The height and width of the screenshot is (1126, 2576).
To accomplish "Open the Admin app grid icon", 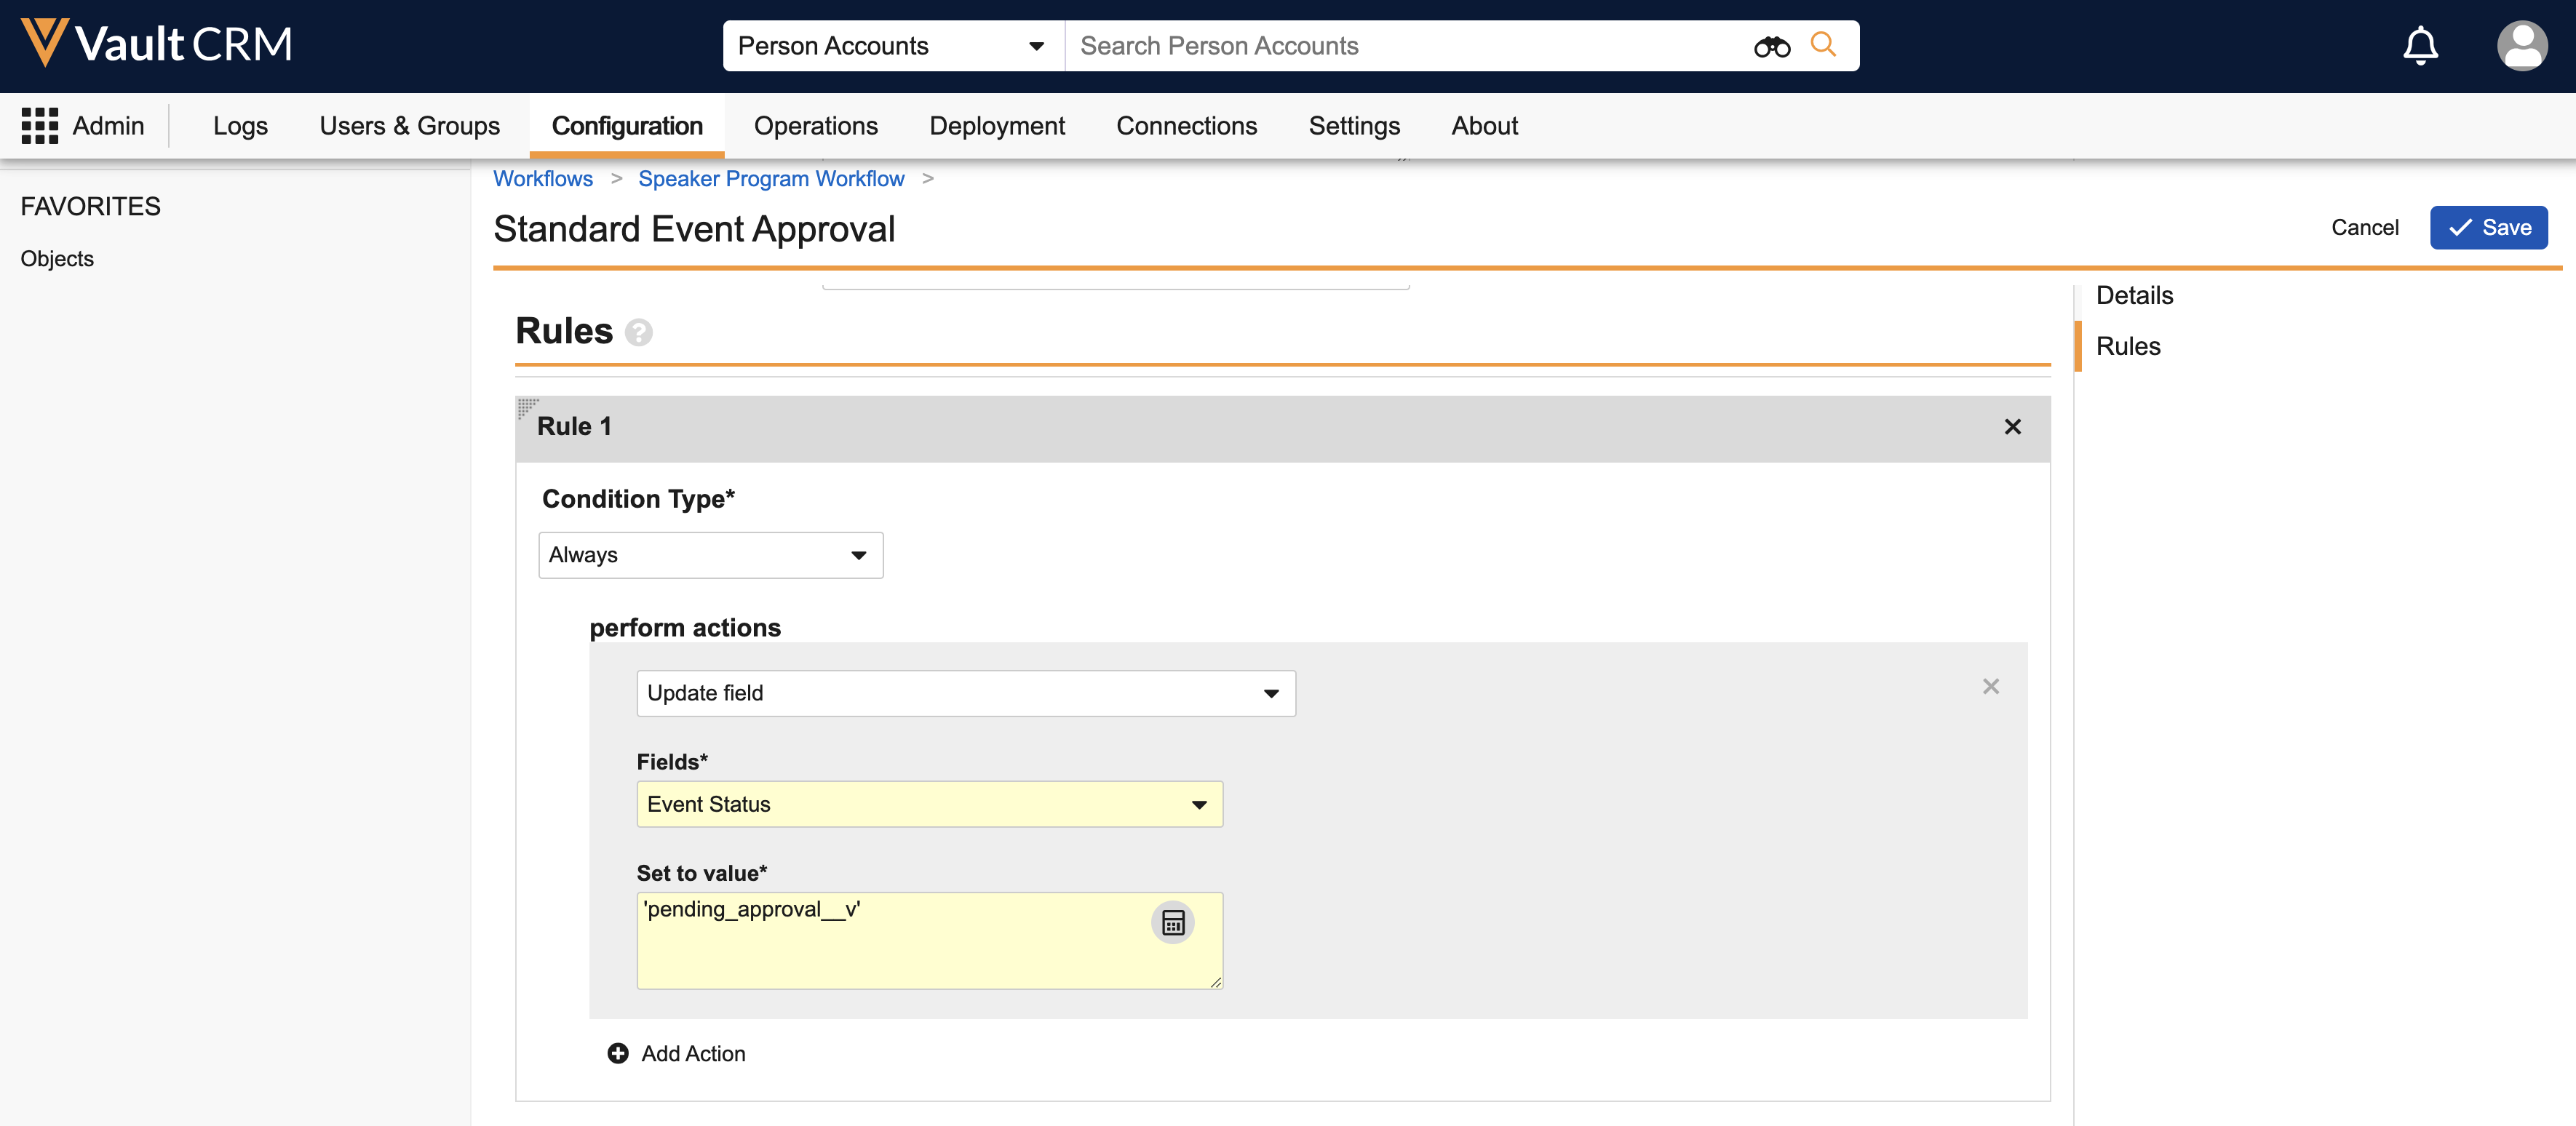I will (40, 126).
